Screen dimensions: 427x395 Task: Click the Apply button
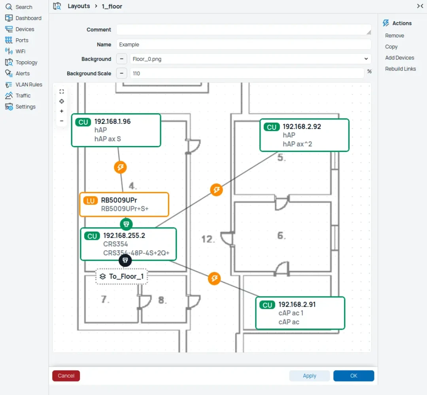click(x=309, y=376)
